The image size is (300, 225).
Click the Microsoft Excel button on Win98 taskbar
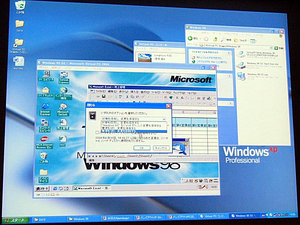pos(91,189)
